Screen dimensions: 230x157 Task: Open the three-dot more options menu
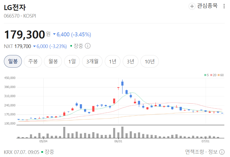[224, 6]
